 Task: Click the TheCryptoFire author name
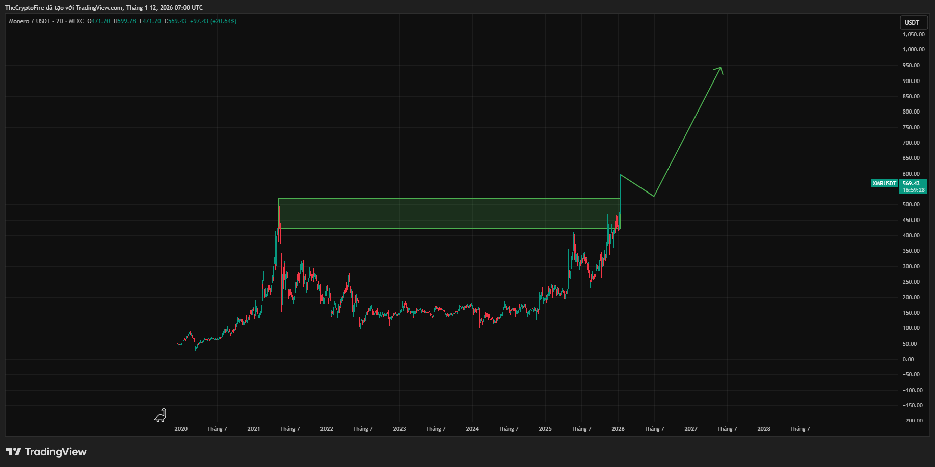[24, 7]
